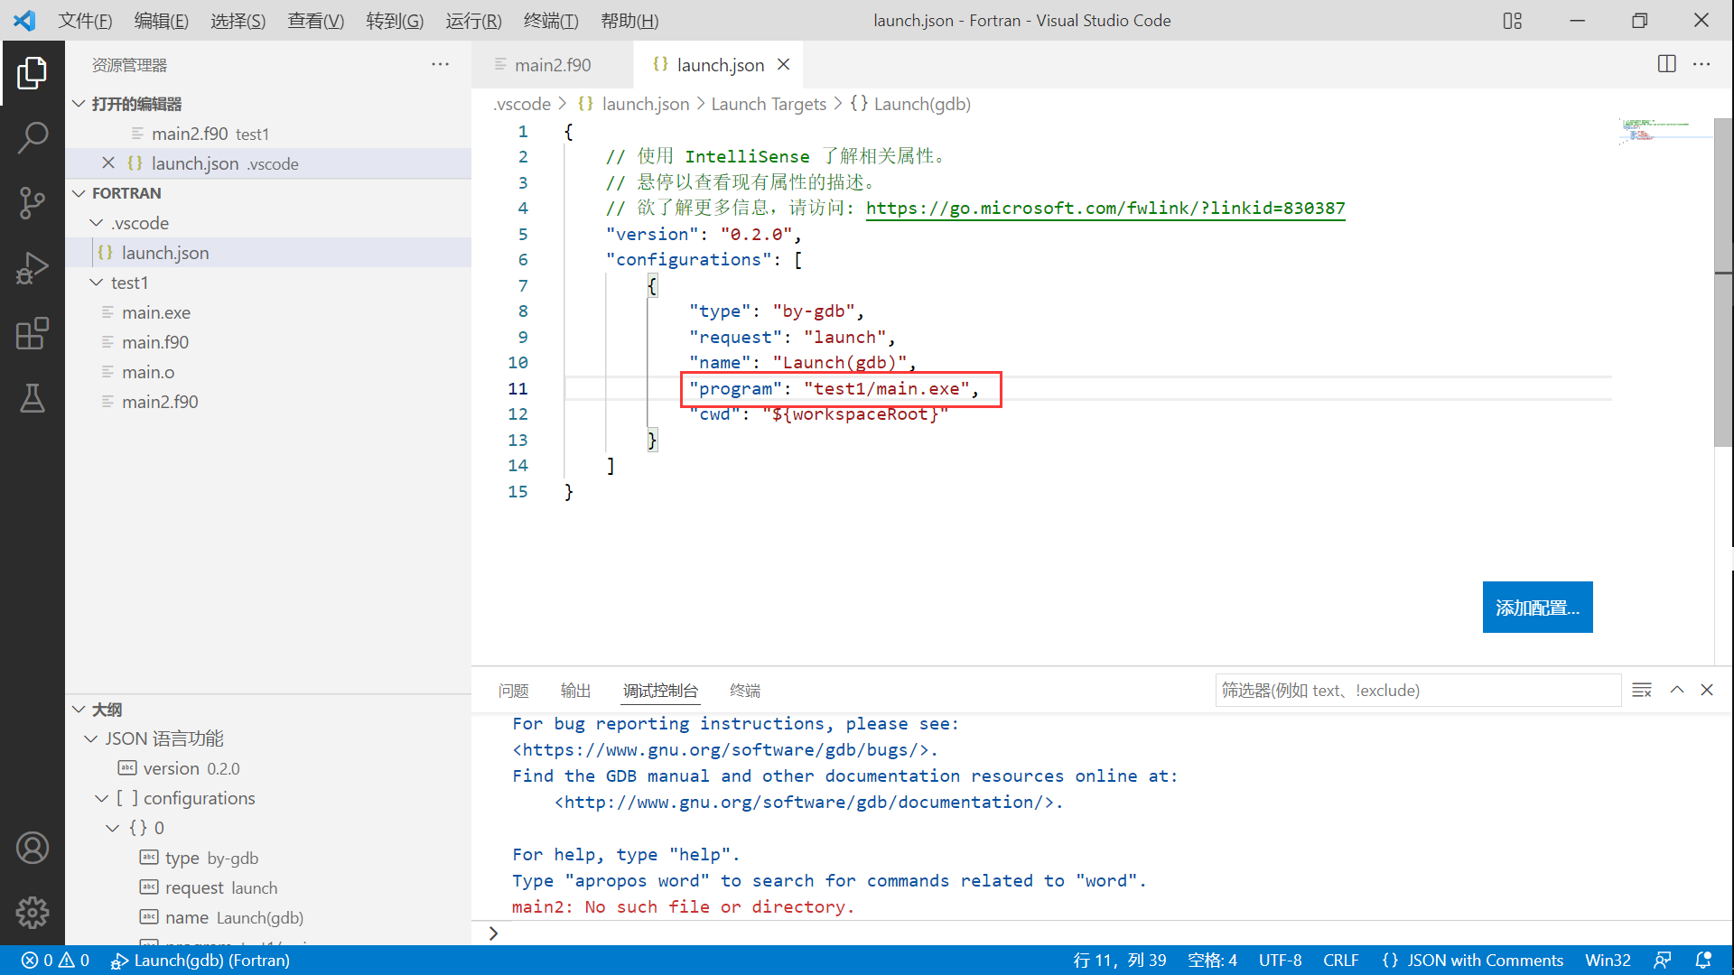
Task: Clear the debug console output
Action: pyautogui.click(x=1641, y=690)
